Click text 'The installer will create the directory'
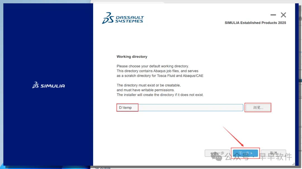Image resolution: width=302 pixels, height=169 pixels. 145,95
